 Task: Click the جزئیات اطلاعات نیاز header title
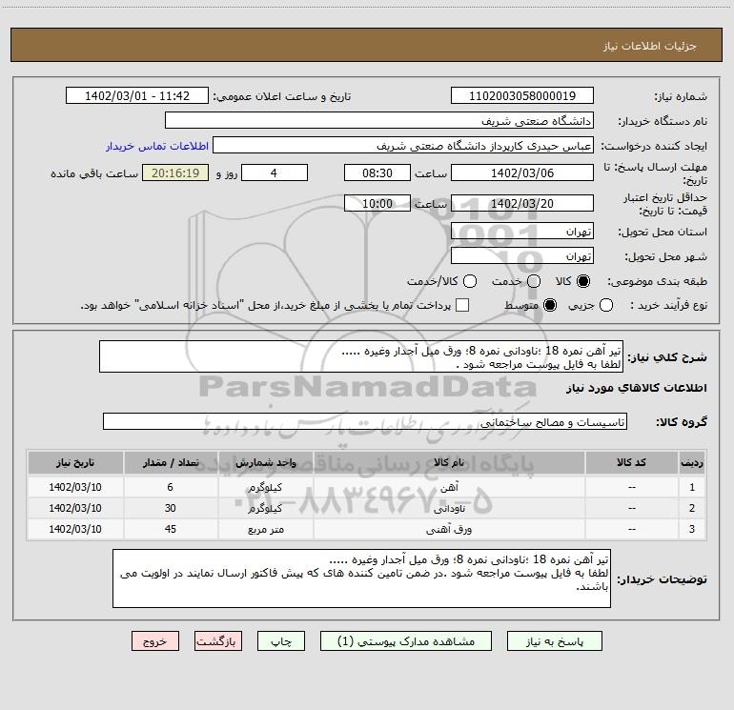click(650, 46)
